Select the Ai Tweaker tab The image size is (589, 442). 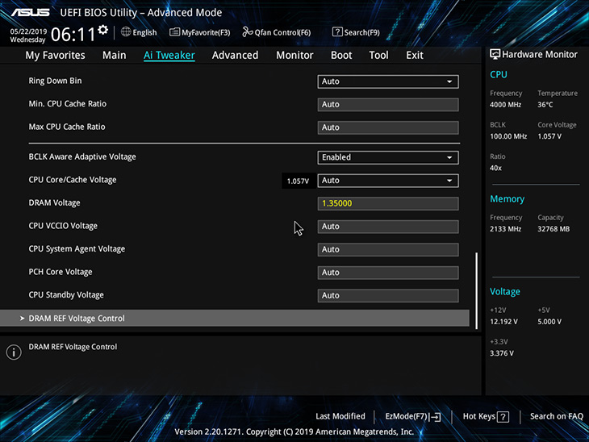(x=169, y=55)
